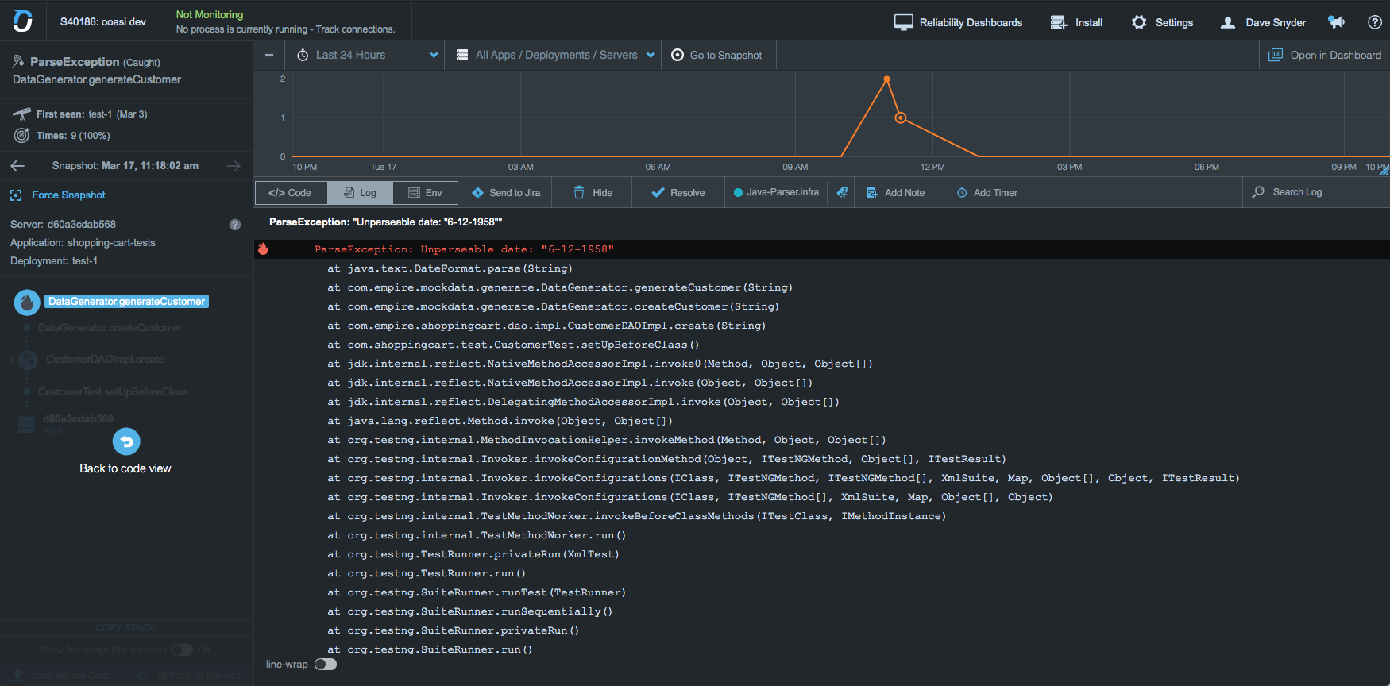Go to the next snapshot arrow
This screenshot has width=1390, height=686.
(x=234, y=166)
